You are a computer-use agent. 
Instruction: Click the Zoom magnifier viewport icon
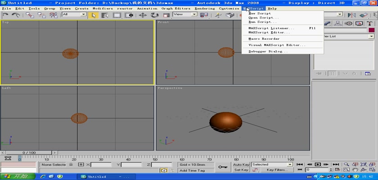[346, 165]
